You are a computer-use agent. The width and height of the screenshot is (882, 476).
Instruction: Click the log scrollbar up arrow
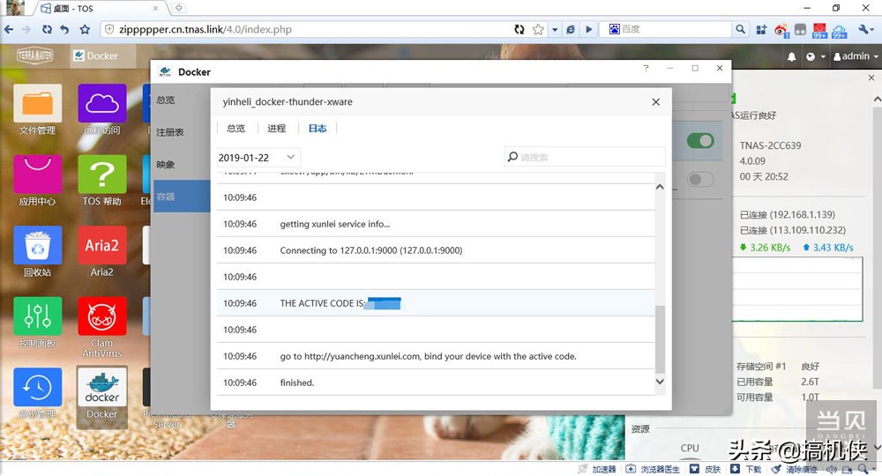[x=660, y=187]
